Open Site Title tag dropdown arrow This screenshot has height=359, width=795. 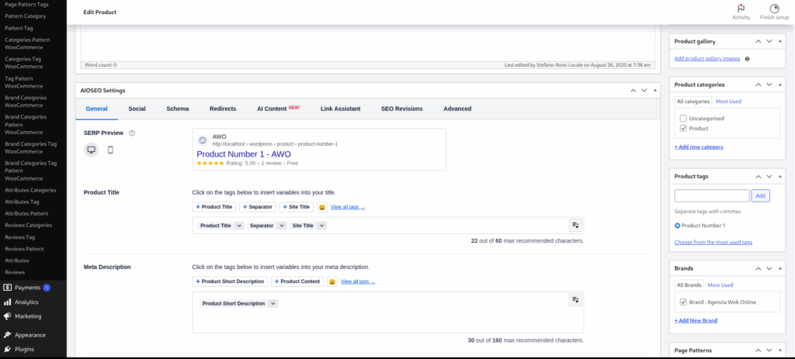322,226
